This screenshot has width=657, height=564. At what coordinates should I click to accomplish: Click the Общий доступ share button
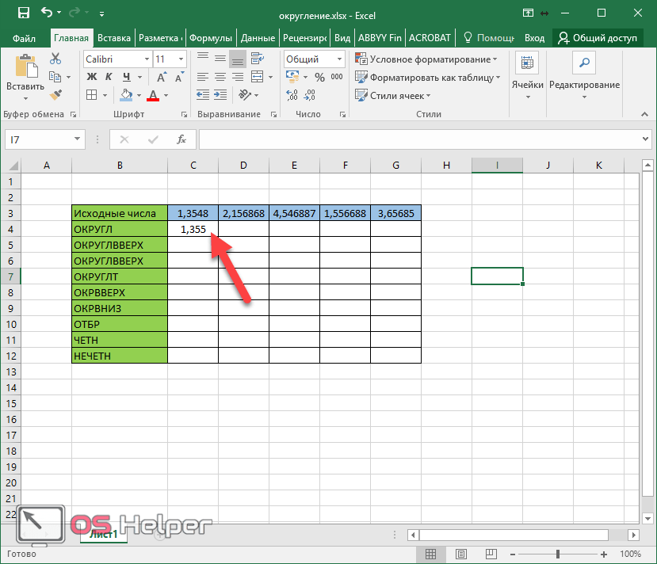click(x=598, y=38)
